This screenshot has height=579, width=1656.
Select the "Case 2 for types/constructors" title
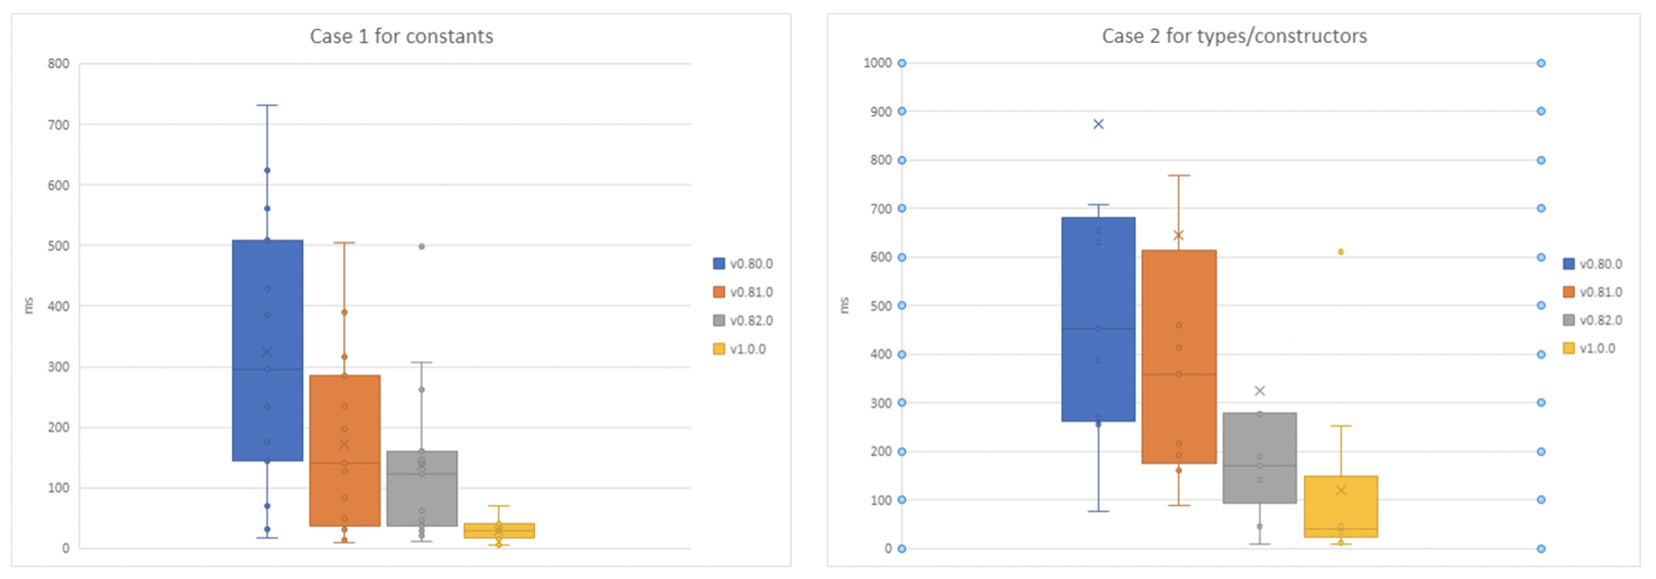coord(1233,36)
